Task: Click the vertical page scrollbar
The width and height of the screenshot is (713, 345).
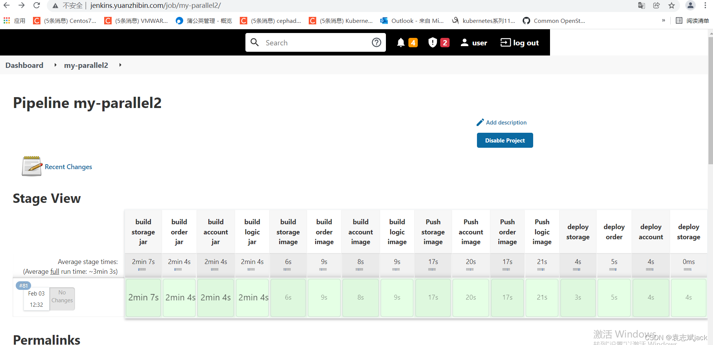Action: point(710,101)
